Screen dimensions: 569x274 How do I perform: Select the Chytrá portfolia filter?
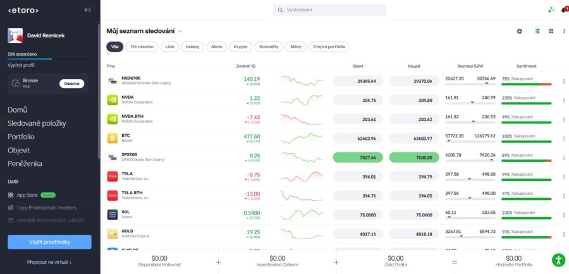coord(329,47)
